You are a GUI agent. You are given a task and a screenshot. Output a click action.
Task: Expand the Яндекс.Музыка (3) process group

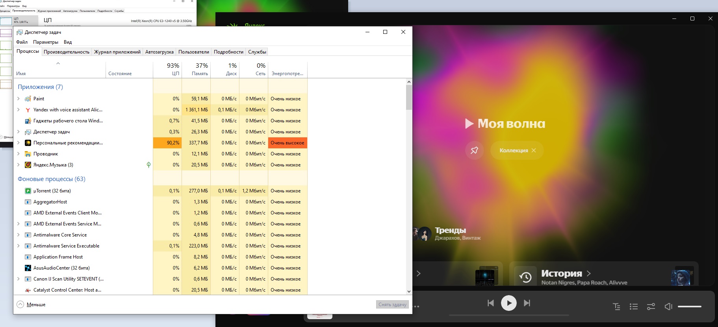19,165
